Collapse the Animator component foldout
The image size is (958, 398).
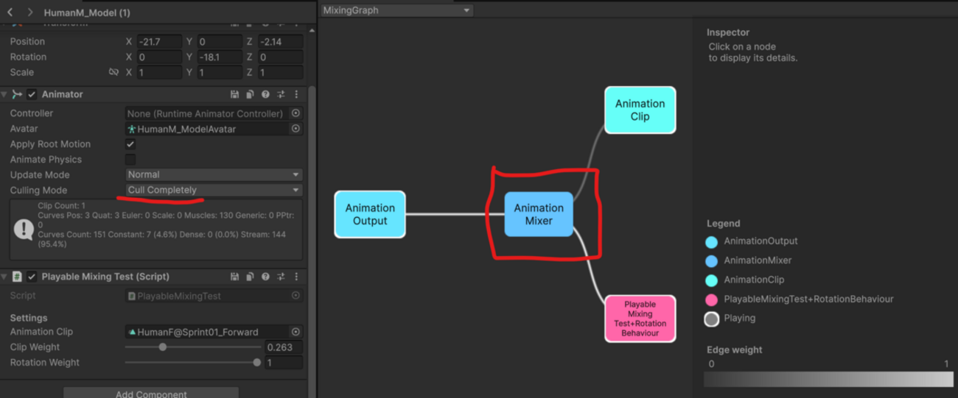[x=5, y=94]
